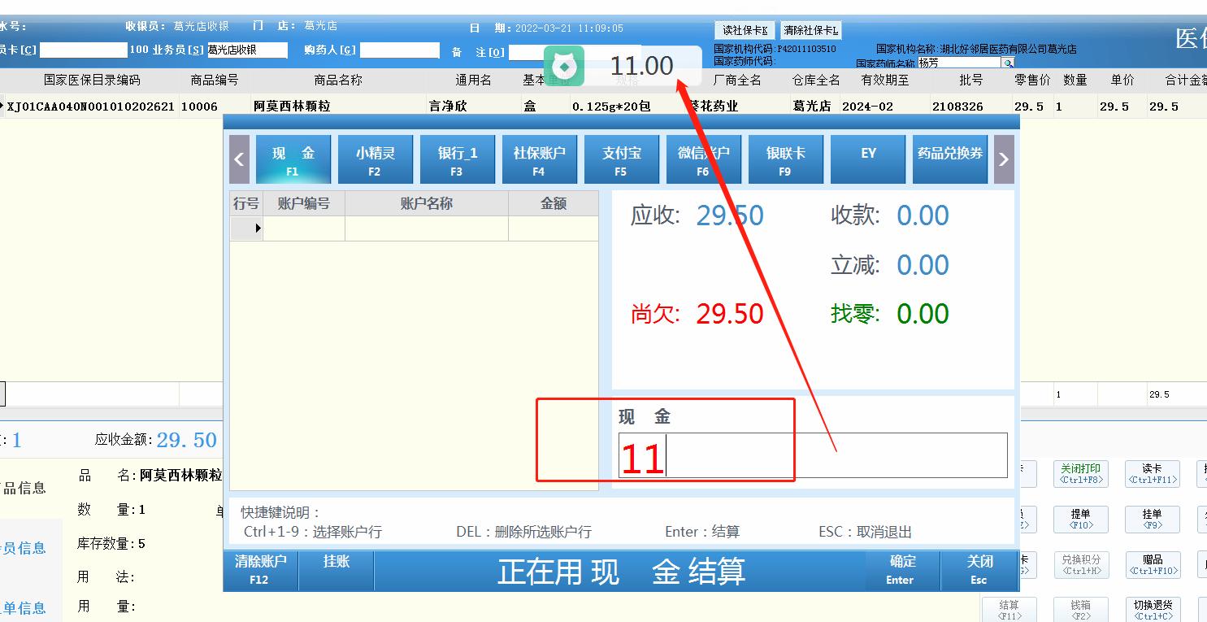This screenshot has width=1207, height=622.
Task: Click the 单价 column header
Action: [x=1122, y=80]
